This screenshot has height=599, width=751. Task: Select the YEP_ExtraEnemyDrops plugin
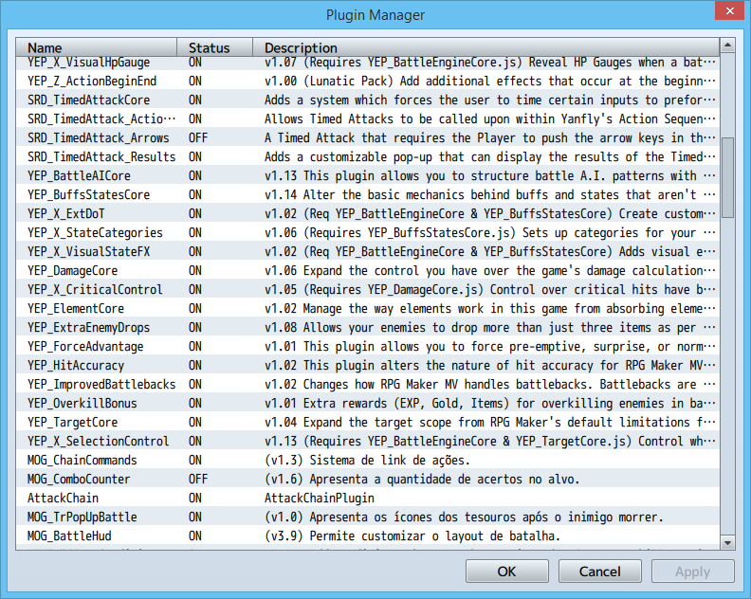tap(367, 328)
